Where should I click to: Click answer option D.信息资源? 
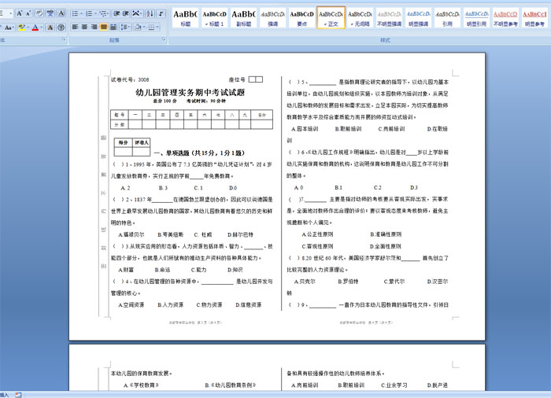click(x=249, y=305)
